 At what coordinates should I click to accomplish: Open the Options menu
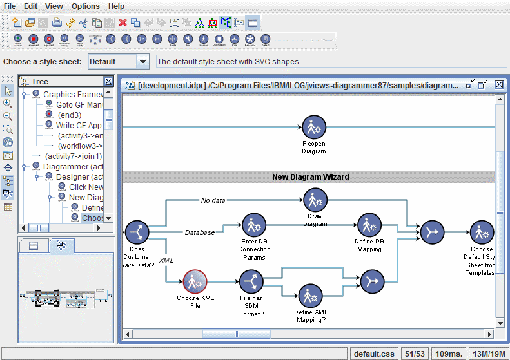coord(85,6)
